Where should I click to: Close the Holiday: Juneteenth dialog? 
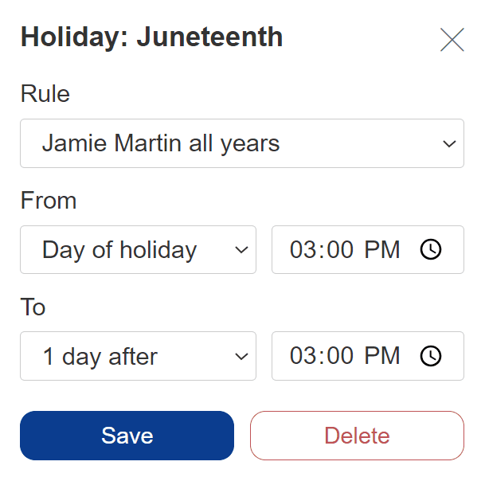click(452, 40)
